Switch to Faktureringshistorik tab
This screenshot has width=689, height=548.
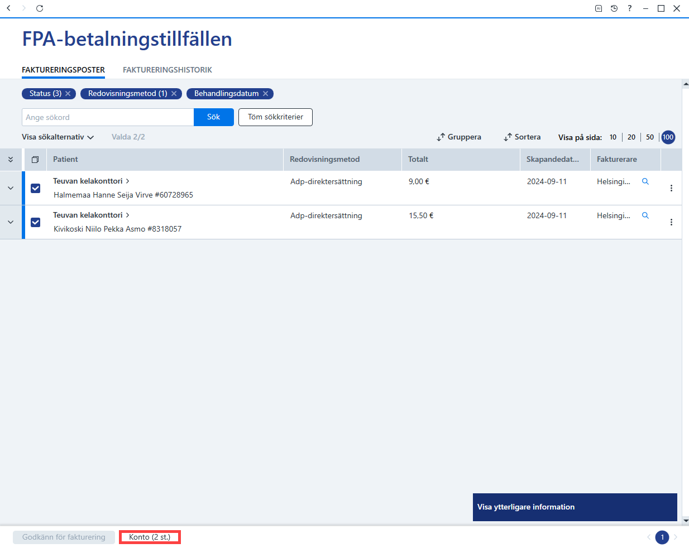[x=168, y=70]
